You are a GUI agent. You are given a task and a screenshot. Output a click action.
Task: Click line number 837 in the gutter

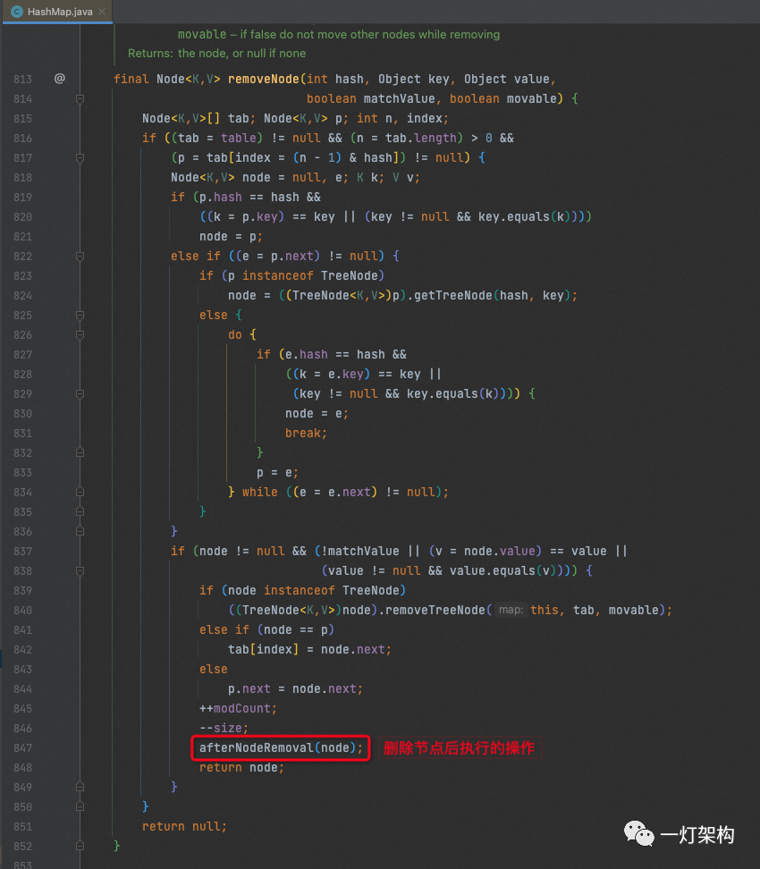[22, 552]
